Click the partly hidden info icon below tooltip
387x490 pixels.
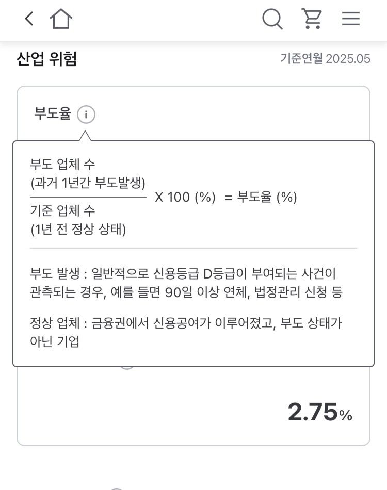[127, 368]
